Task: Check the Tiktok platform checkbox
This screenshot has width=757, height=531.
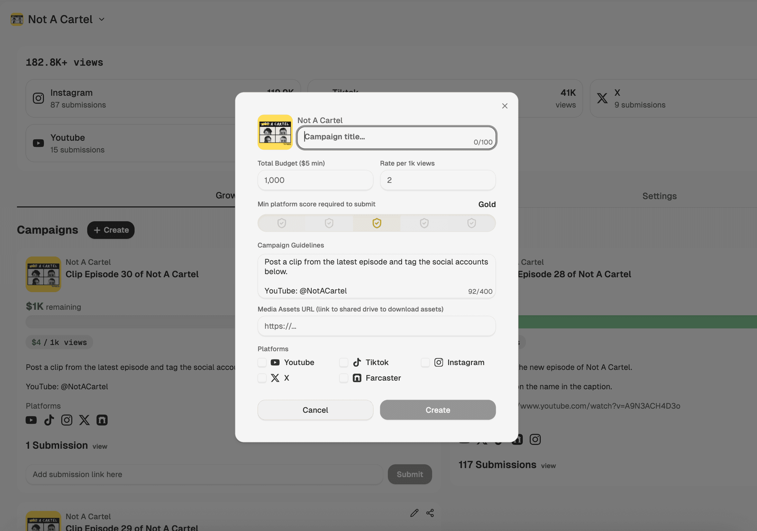Action: tap(344, 362)
